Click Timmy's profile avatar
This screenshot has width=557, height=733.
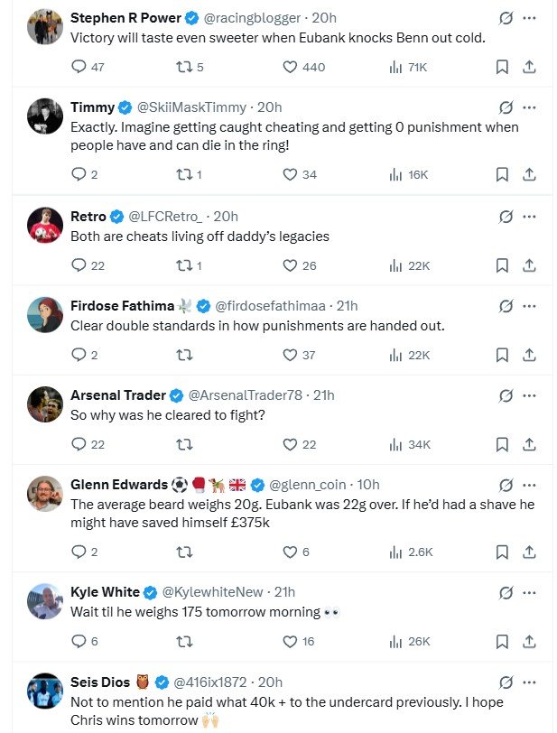click(x=44, y=118)
